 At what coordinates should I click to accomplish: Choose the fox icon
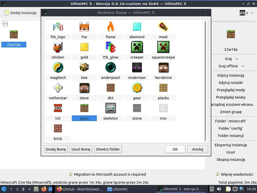pyautogui.click(x=84, y=27)
